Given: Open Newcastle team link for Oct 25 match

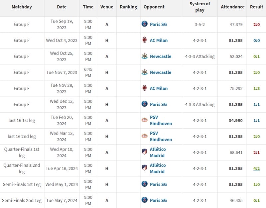Looking at the screenshot, I should click(x=161, y=56).
